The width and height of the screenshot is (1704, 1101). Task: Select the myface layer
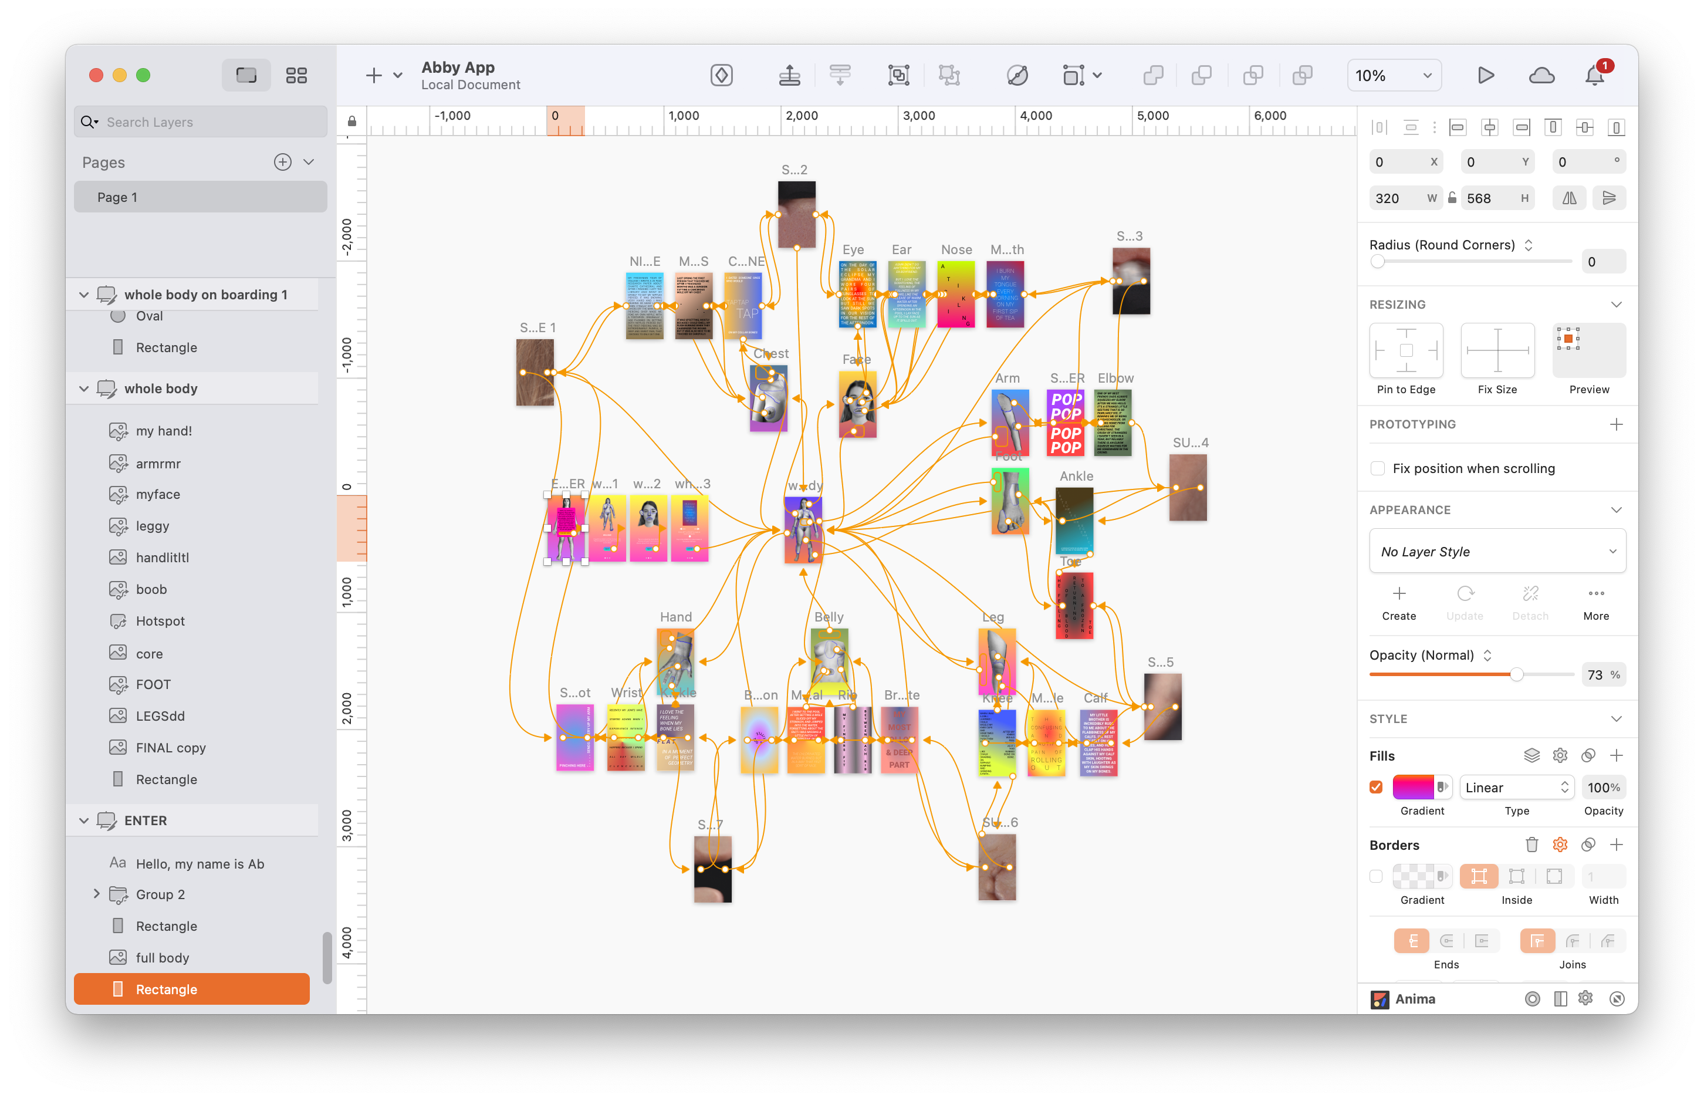pyautogui.click(x=158, y=494)
